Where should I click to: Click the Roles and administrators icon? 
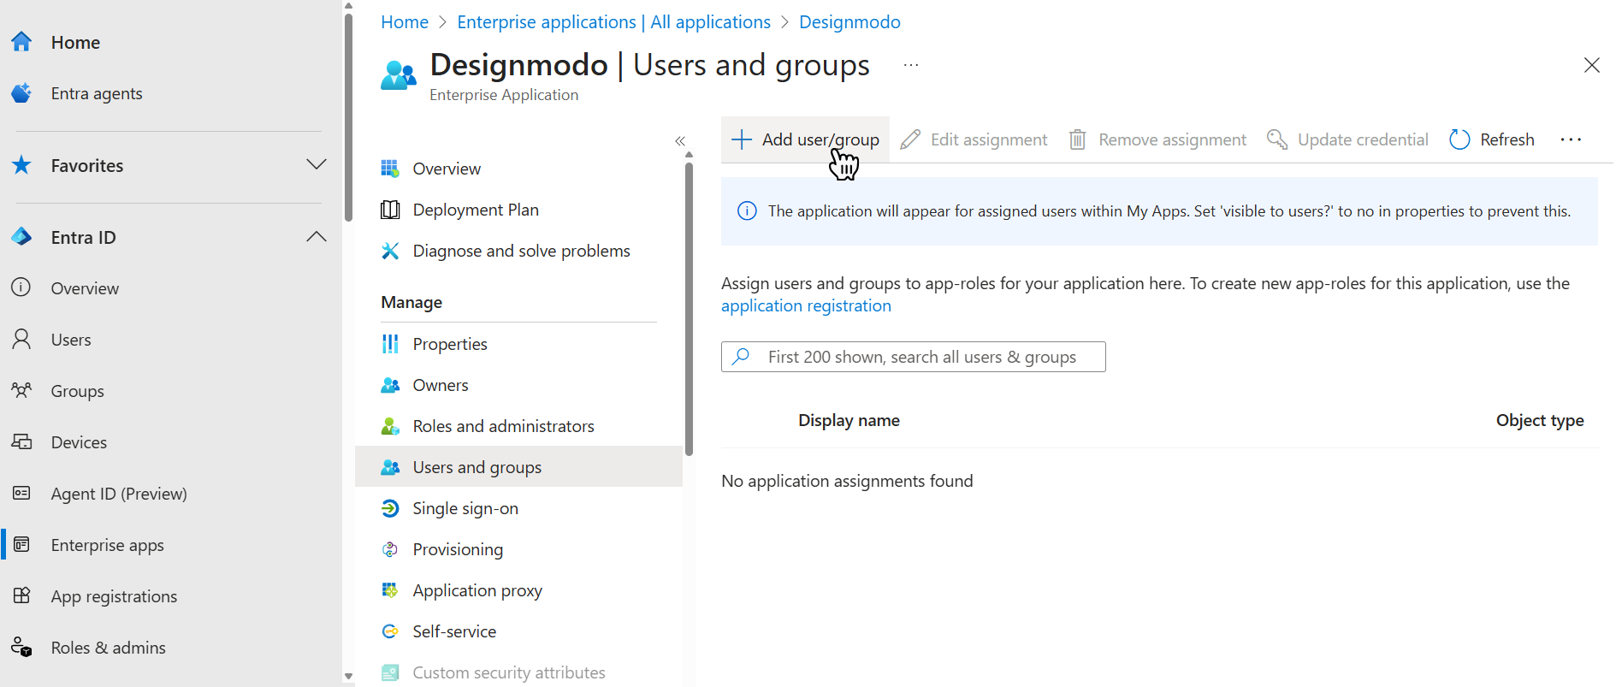click(390, 426)
